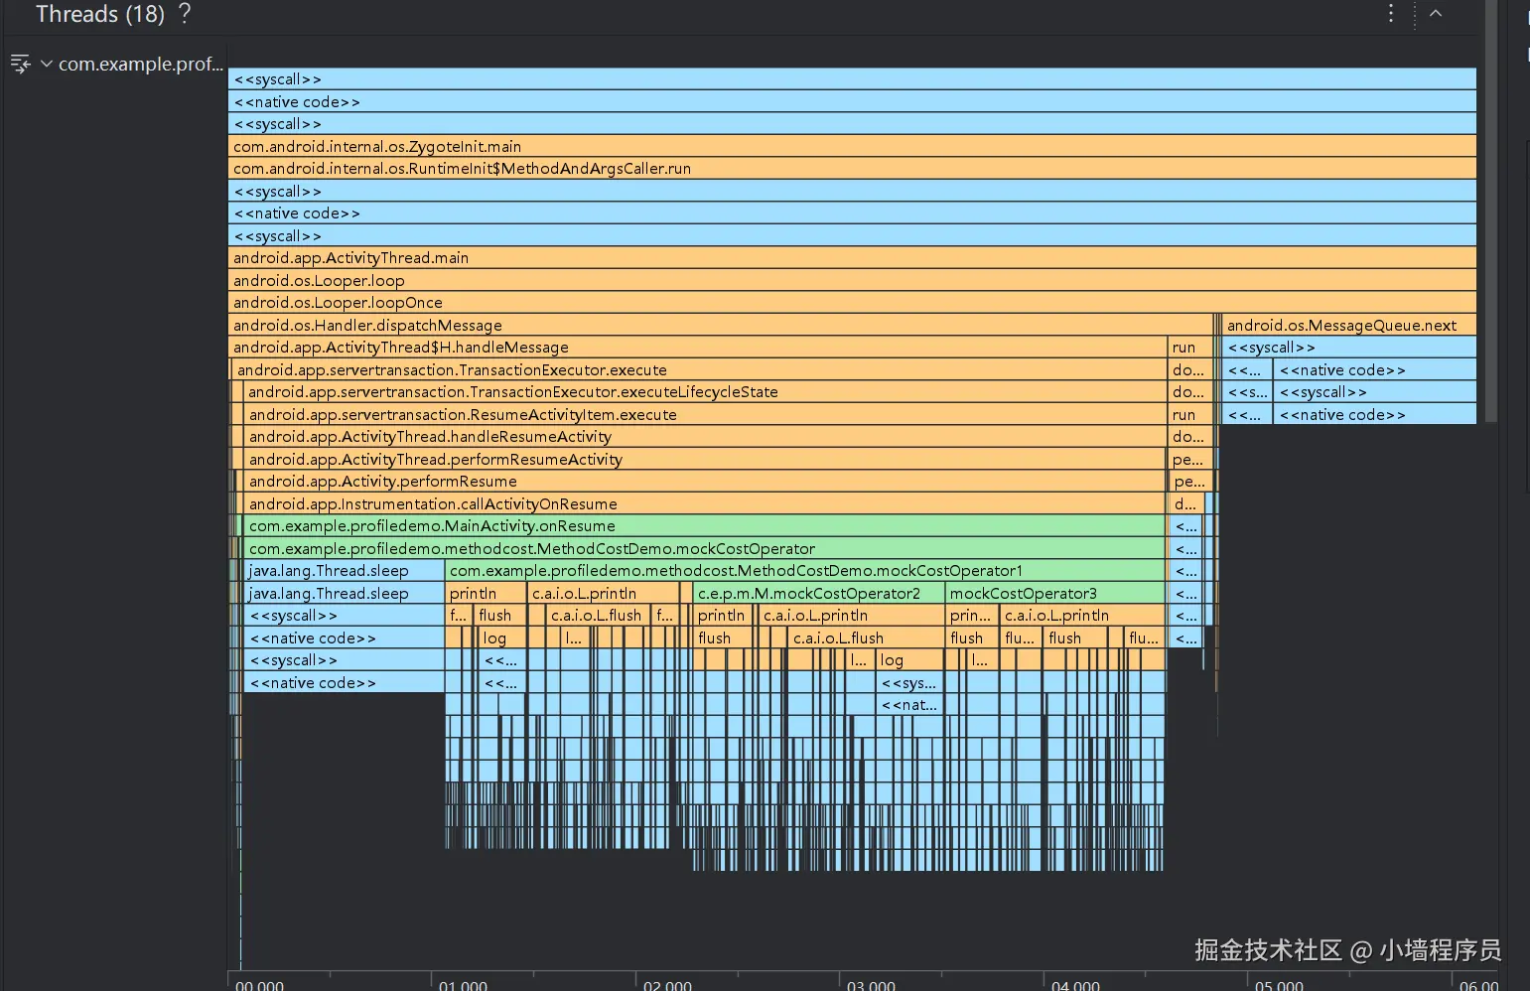Select ResumeActivityItem.execute frame
1530x991 pixels.
click(705, 414)
